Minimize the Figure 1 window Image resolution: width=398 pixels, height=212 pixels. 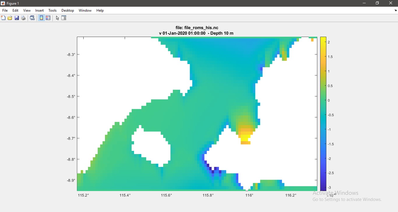pos(364,3)
